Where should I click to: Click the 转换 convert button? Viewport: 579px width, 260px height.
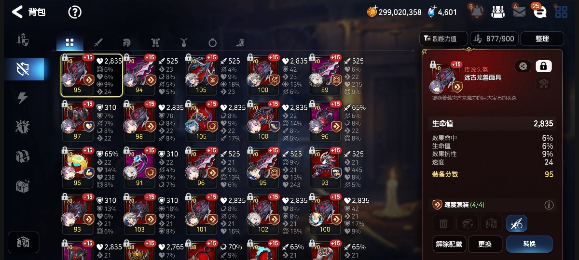pos(529,244)
